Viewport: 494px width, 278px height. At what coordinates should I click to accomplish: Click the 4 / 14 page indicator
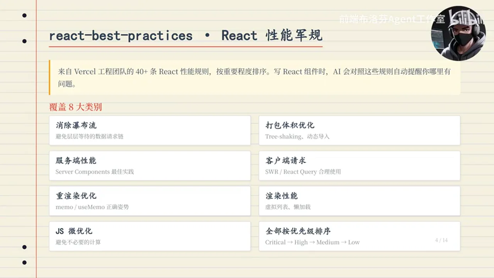tap(441, 240)
